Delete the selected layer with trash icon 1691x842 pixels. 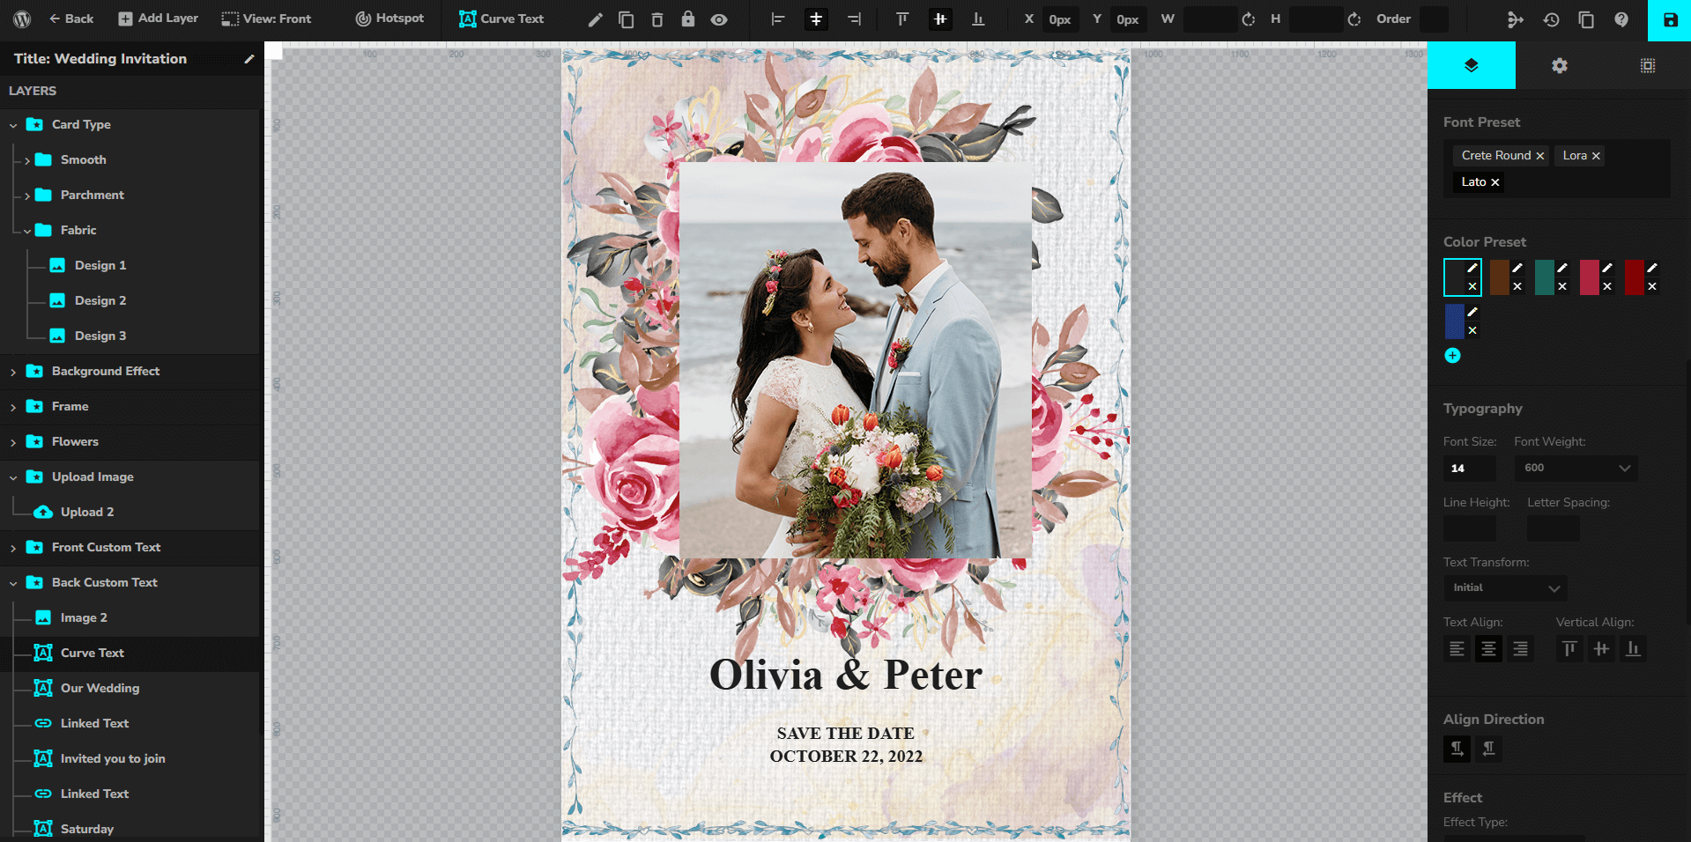[657, 19]
